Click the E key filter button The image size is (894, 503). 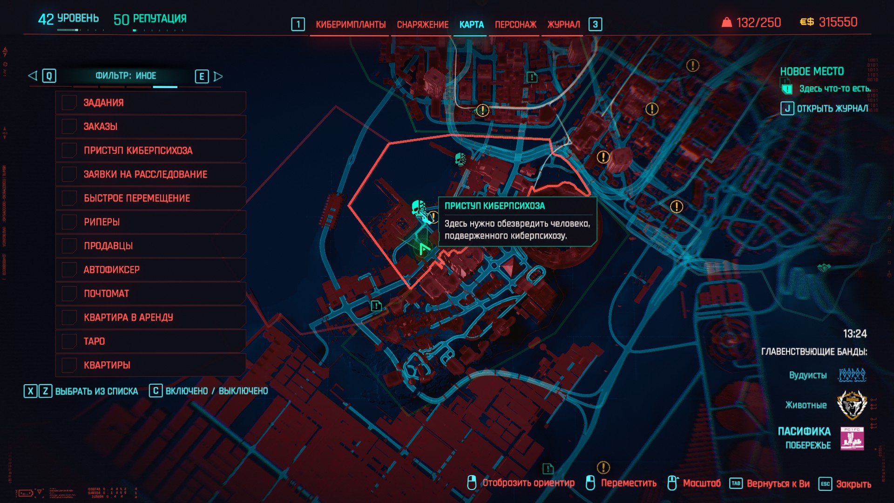[x=202, y=76]
